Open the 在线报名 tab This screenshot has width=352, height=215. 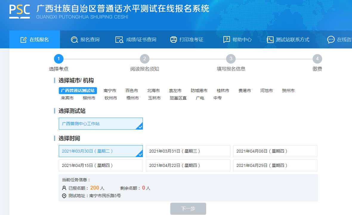tap(35, 39)
